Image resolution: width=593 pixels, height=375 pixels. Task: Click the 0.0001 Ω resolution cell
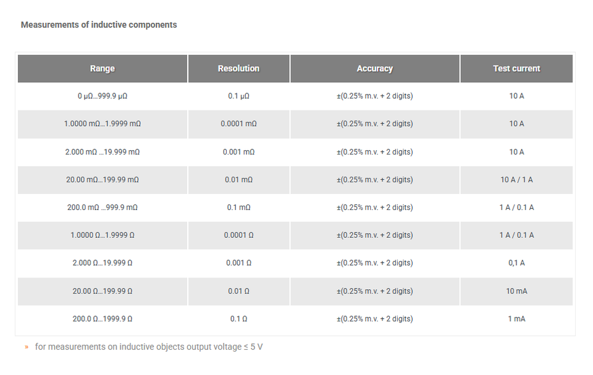tap(238, 235)
